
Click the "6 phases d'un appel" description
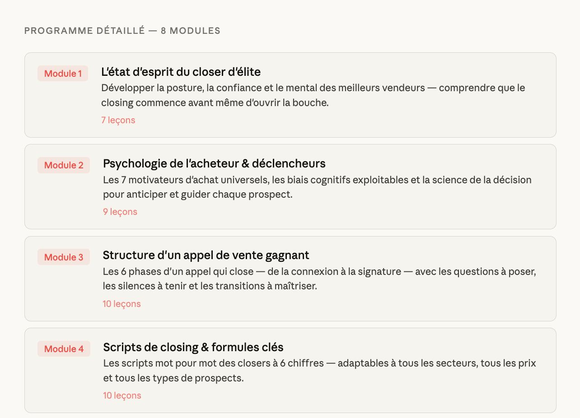(319, 279)
